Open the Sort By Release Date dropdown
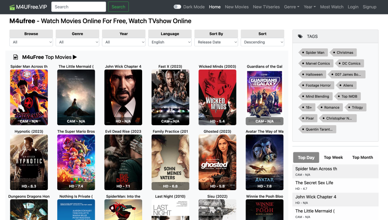The width and height of the screenshot is (388, 220). click(x=216, y=42)
